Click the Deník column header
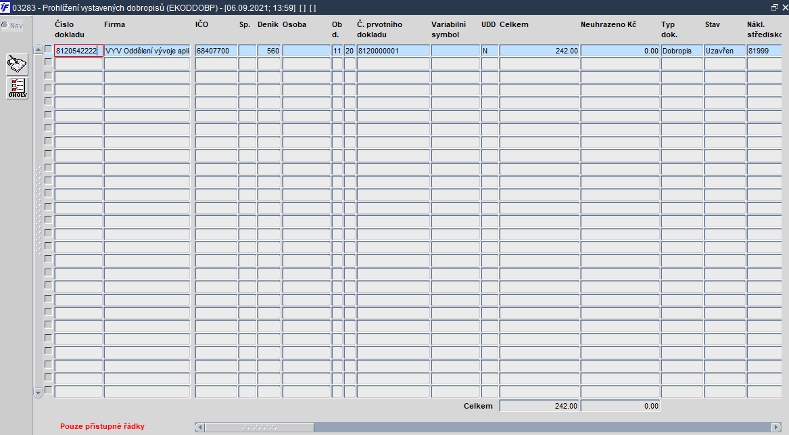 coord(268,24)
